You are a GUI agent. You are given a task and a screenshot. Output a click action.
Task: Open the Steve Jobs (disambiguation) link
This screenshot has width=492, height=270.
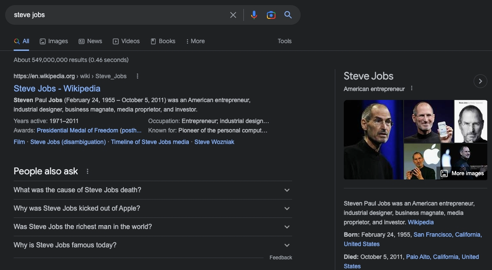click(68, 142)
